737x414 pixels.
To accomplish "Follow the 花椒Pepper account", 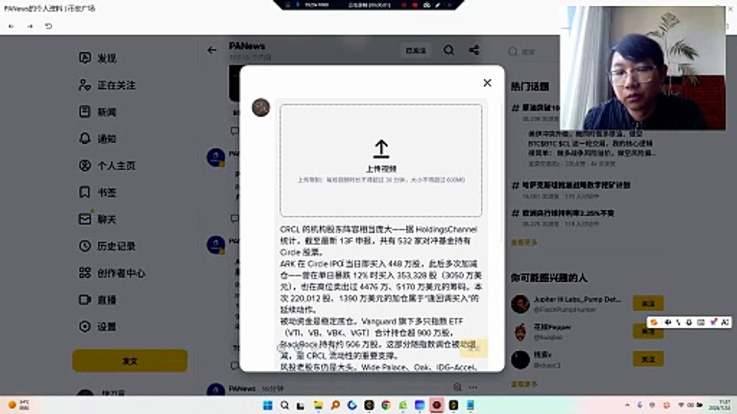I will pos(648,332).
